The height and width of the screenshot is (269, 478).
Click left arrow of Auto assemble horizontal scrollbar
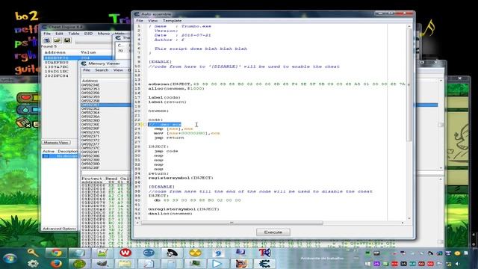tap(137, 223)
